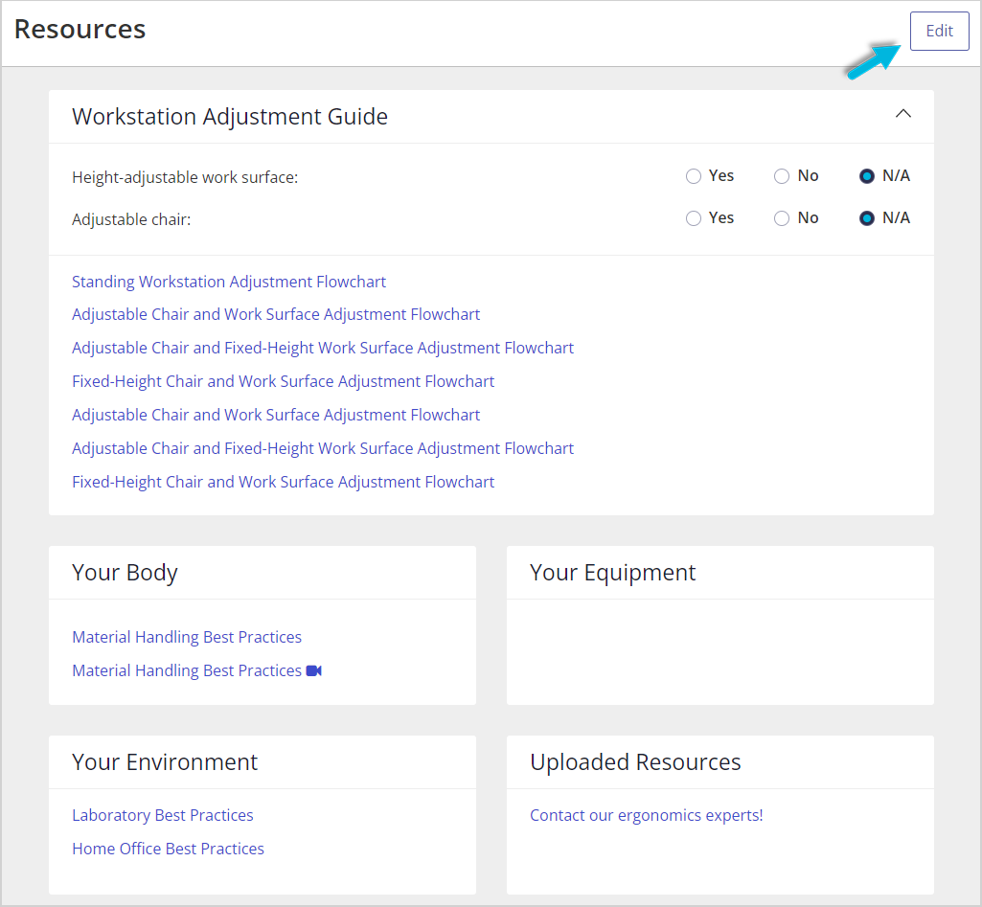Open second Adjustable Chair and Fixed-Height Work Surface link
This screenshot has width=982, height=907.
click(x=323, y=449)
